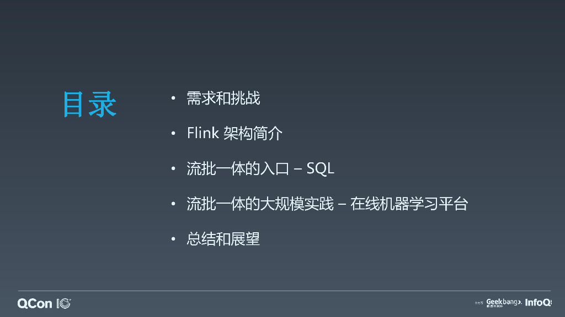Click the word Flink in the second item
This screenshot has height=317, width=565.
pos(202,134)
